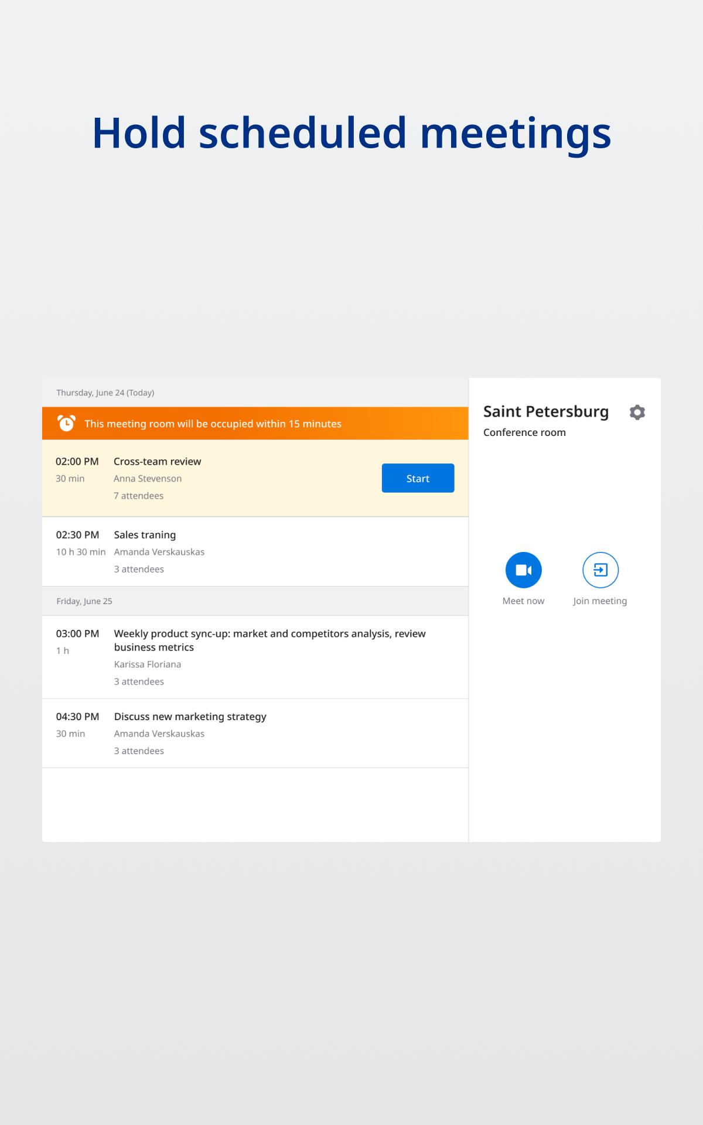The image size is (703, 1125).
Task: Click the Meet now label
Action: coord(523,601)
